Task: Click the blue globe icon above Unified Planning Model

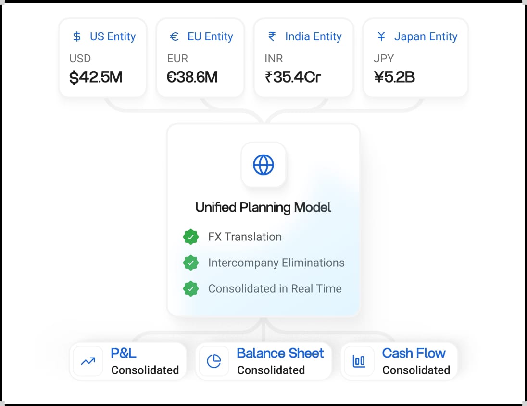Action: click(263, 165)
